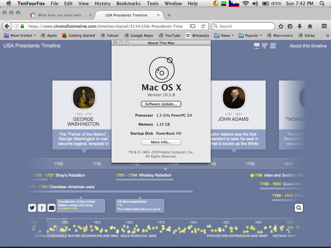This screenshot has width=331, height=248.
Task: Click the green padlock security icon
Action: [22, 26]
